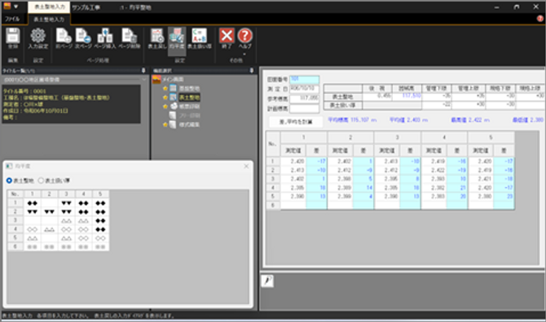The height and width of the screenshot is (322, 546).
Task: Click the pen icon below the data sheet
Action: [267, 281]
